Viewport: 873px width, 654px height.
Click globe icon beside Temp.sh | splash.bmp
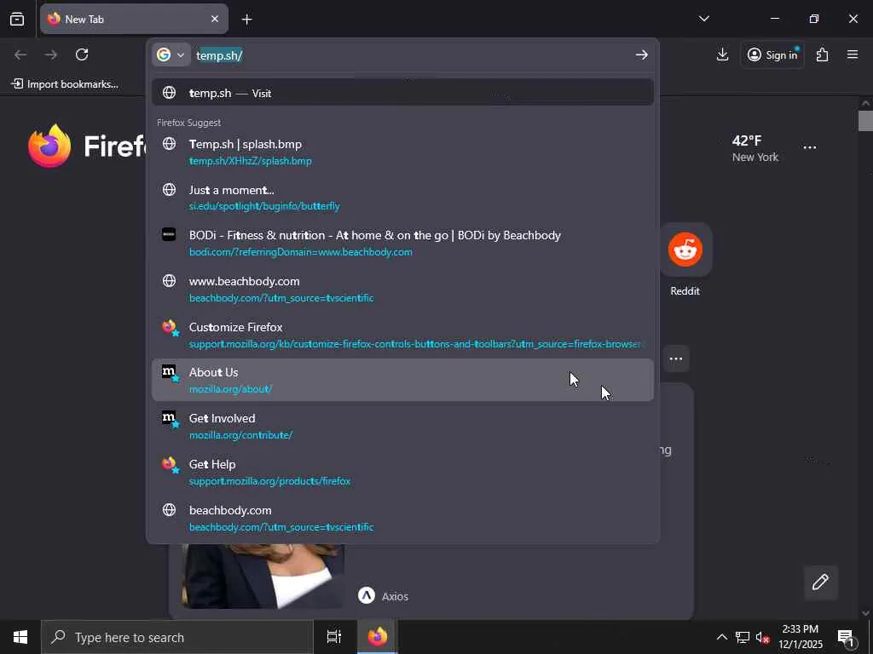(x=170, y=143)
